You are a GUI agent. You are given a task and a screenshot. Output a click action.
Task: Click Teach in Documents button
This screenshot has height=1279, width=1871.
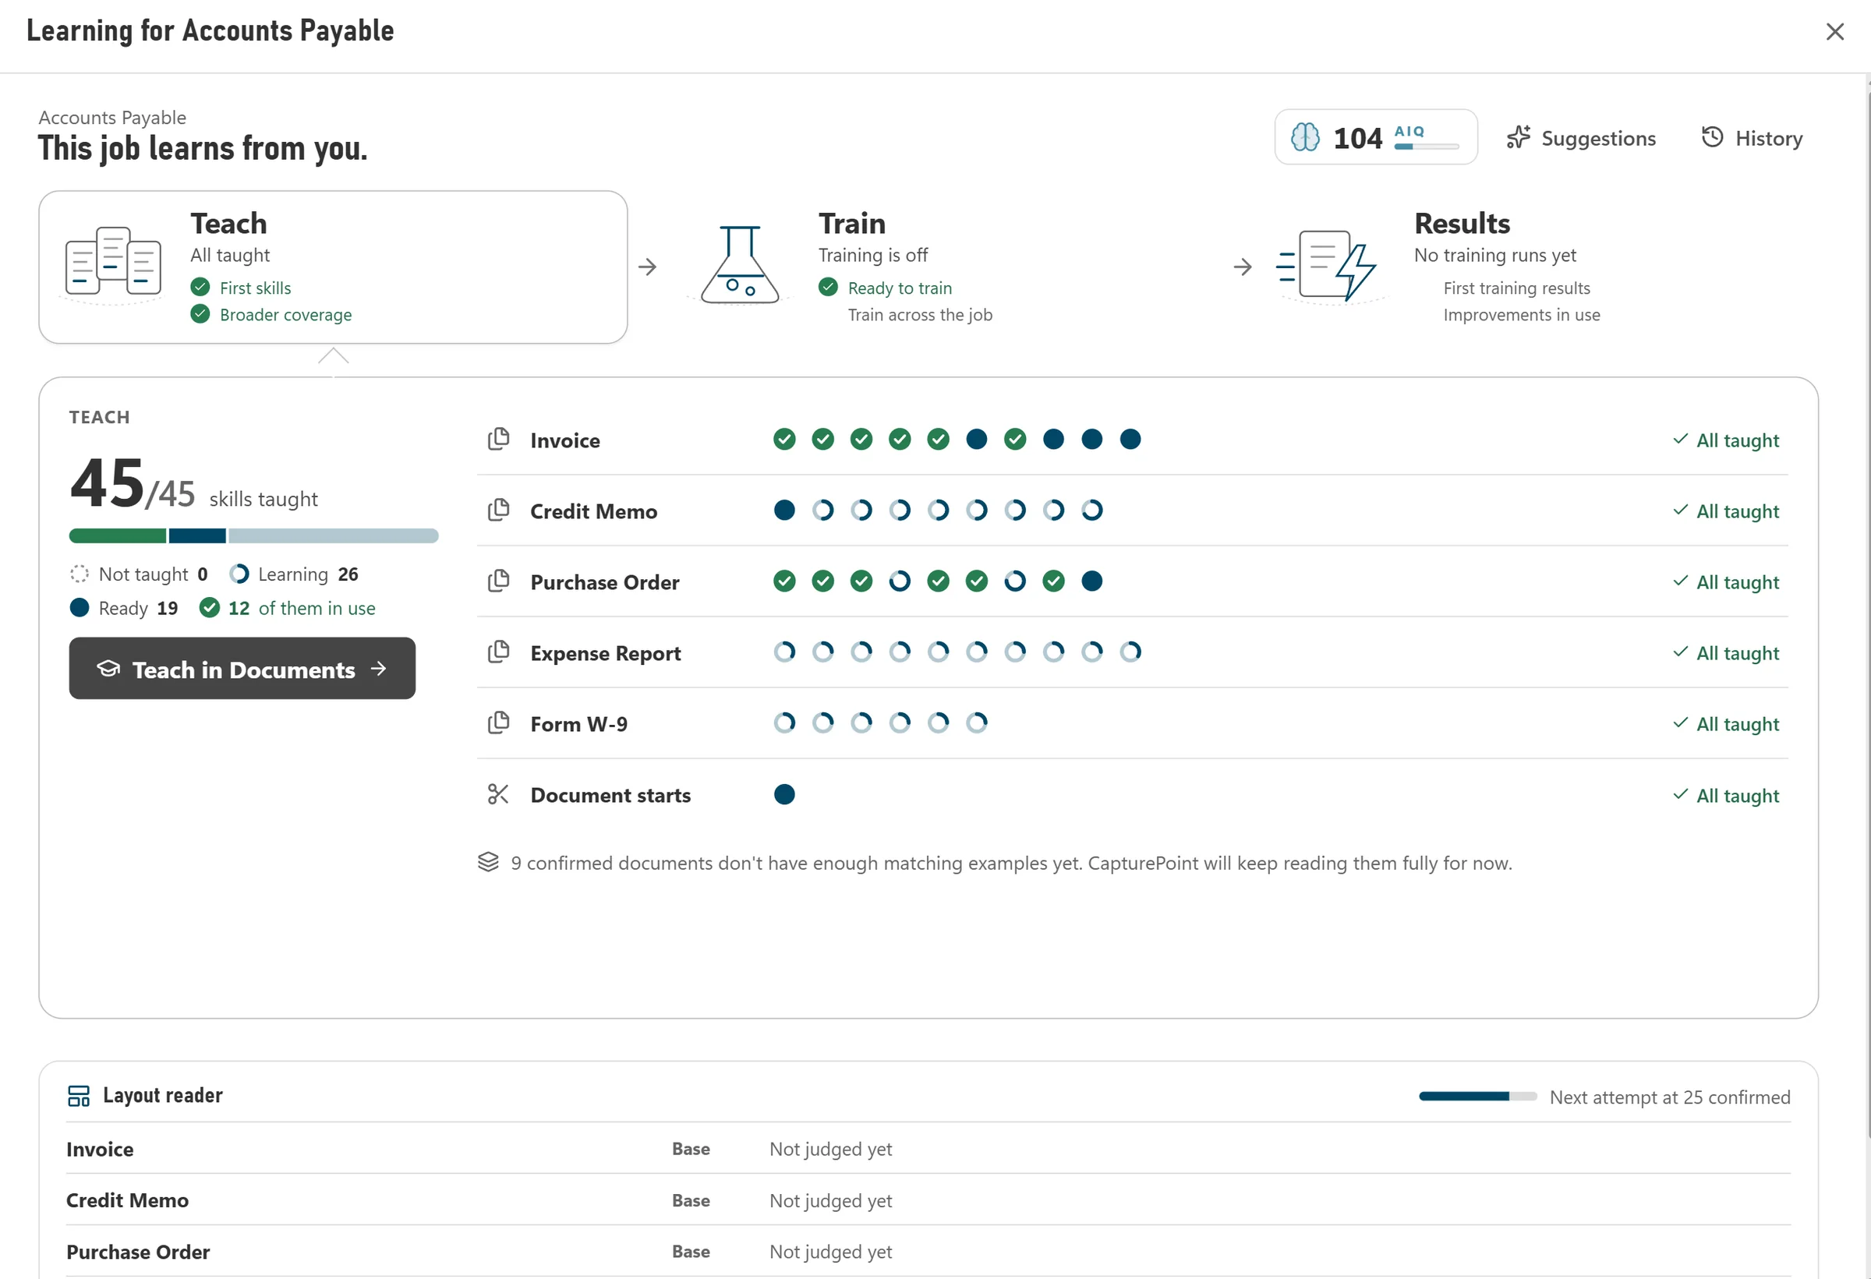coord(242,669)
